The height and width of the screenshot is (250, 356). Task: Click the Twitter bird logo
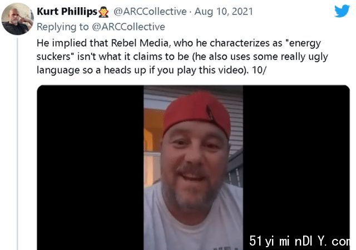342,11
